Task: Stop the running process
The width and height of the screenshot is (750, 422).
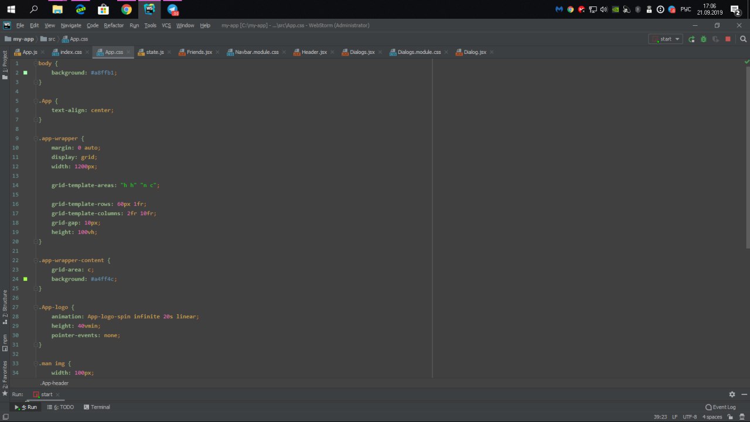Action: point(728,39)
